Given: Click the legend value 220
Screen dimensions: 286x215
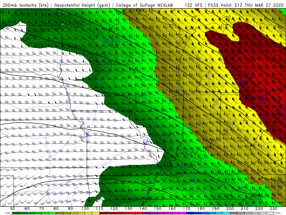Looking at the screenshot, I should 259,209.
